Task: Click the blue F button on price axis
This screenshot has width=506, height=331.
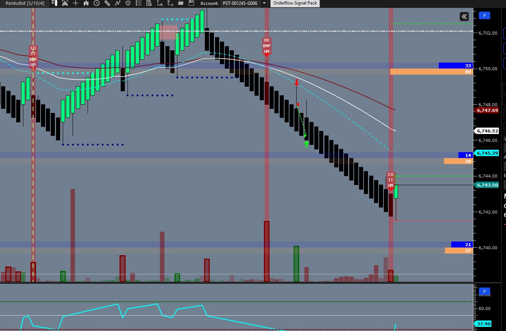Action: point(484,15)
